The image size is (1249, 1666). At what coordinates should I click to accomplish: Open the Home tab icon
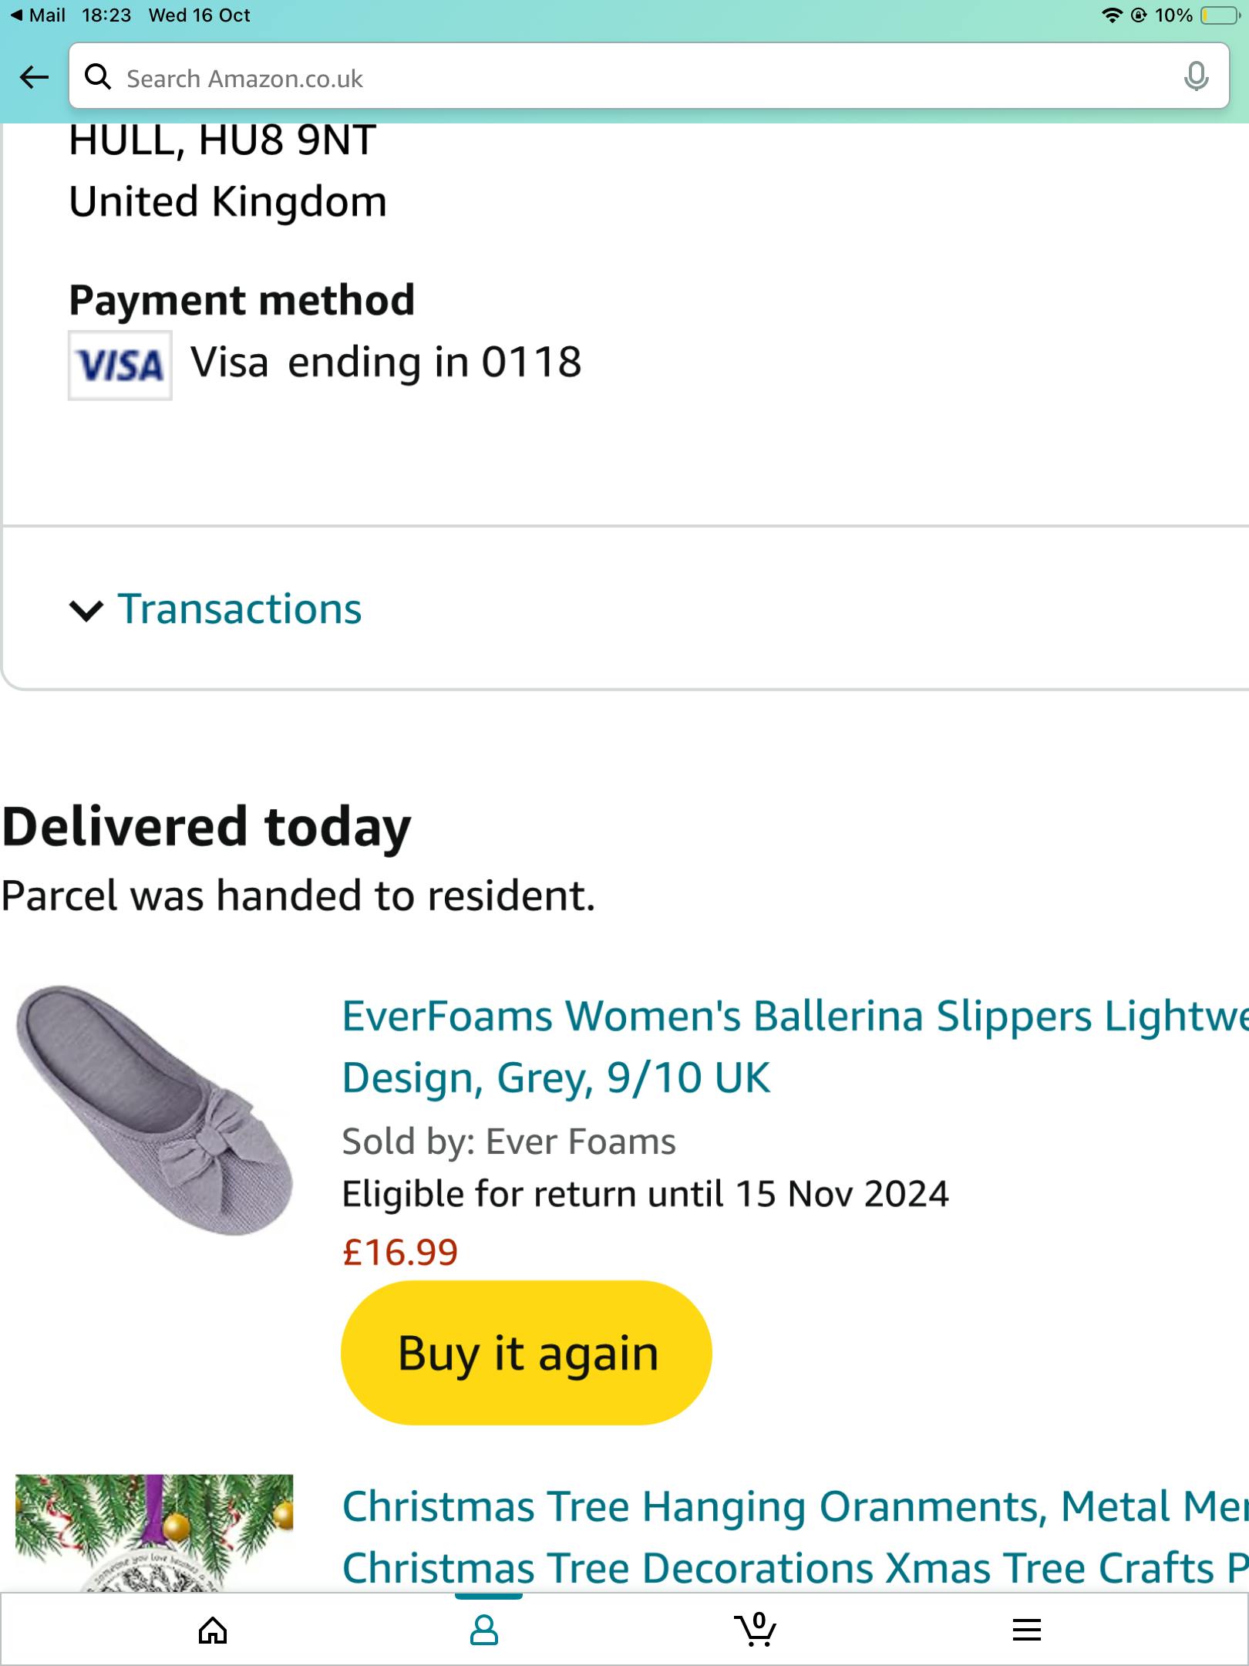tap(213, 1629)
